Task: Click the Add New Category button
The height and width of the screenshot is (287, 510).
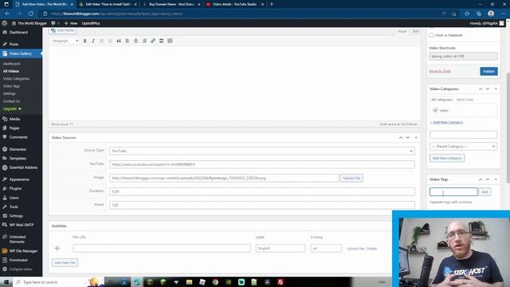Action: pyautogui.click(x=447, y=158)
